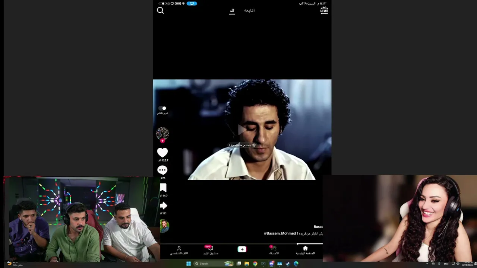Open the taskbar clock and date
The height and width of the screenshot is (268, 477).
[467, 264]
